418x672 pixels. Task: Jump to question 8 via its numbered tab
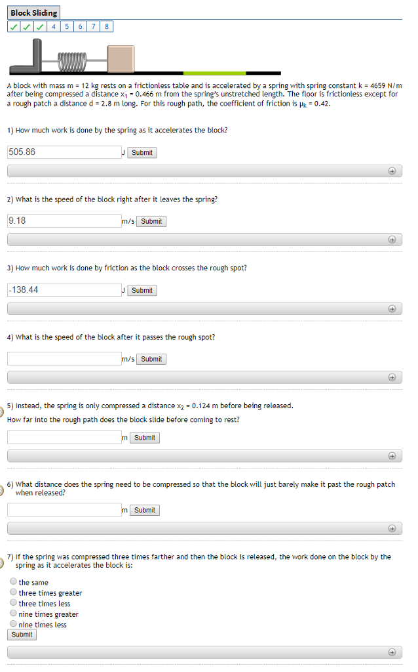106,26
